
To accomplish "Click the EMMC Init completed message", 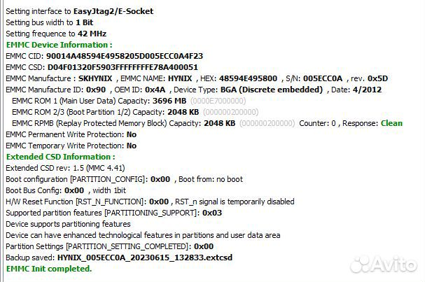I will click(49, 269).
